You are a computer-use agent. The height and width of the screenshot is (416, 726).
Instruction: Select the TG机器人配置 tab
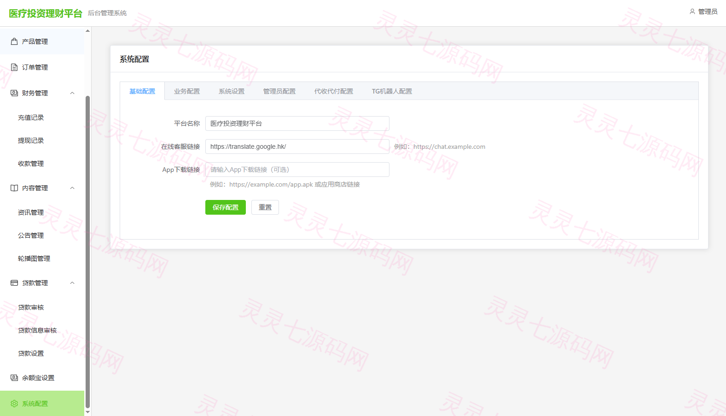click(x=392, y=91)
